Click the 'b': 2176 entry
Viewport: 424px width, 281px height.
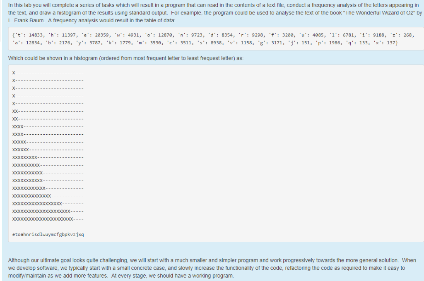click(58, 43)
